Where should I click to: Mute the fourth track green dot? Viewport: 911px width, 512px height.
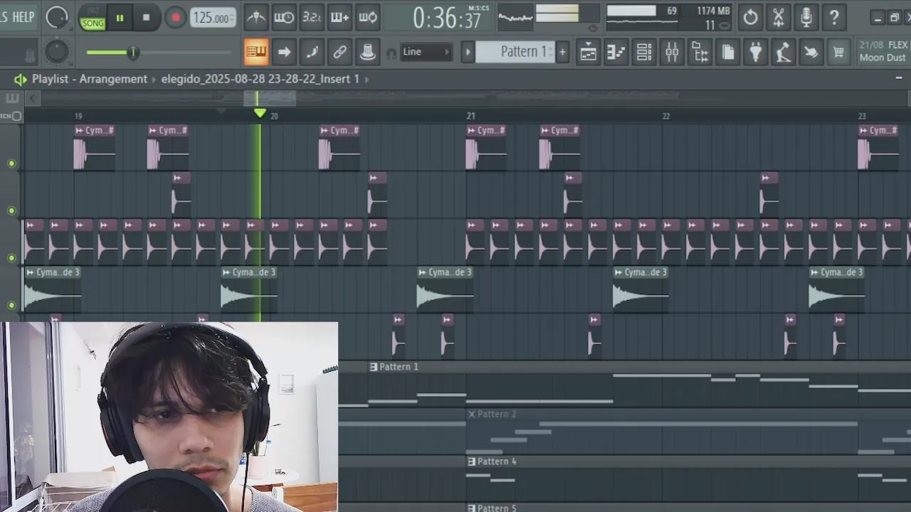click(x=11, y=305)
